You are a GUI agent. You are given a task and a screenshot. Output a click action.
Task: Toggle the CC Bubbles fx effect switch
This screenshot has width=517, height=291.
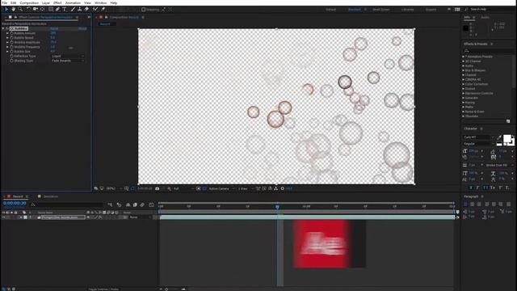[7, 29]
